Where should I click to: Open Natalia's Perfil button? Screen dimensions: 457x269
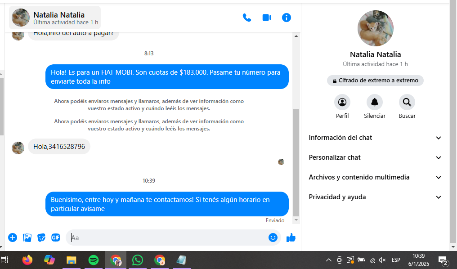coord(342,102)
